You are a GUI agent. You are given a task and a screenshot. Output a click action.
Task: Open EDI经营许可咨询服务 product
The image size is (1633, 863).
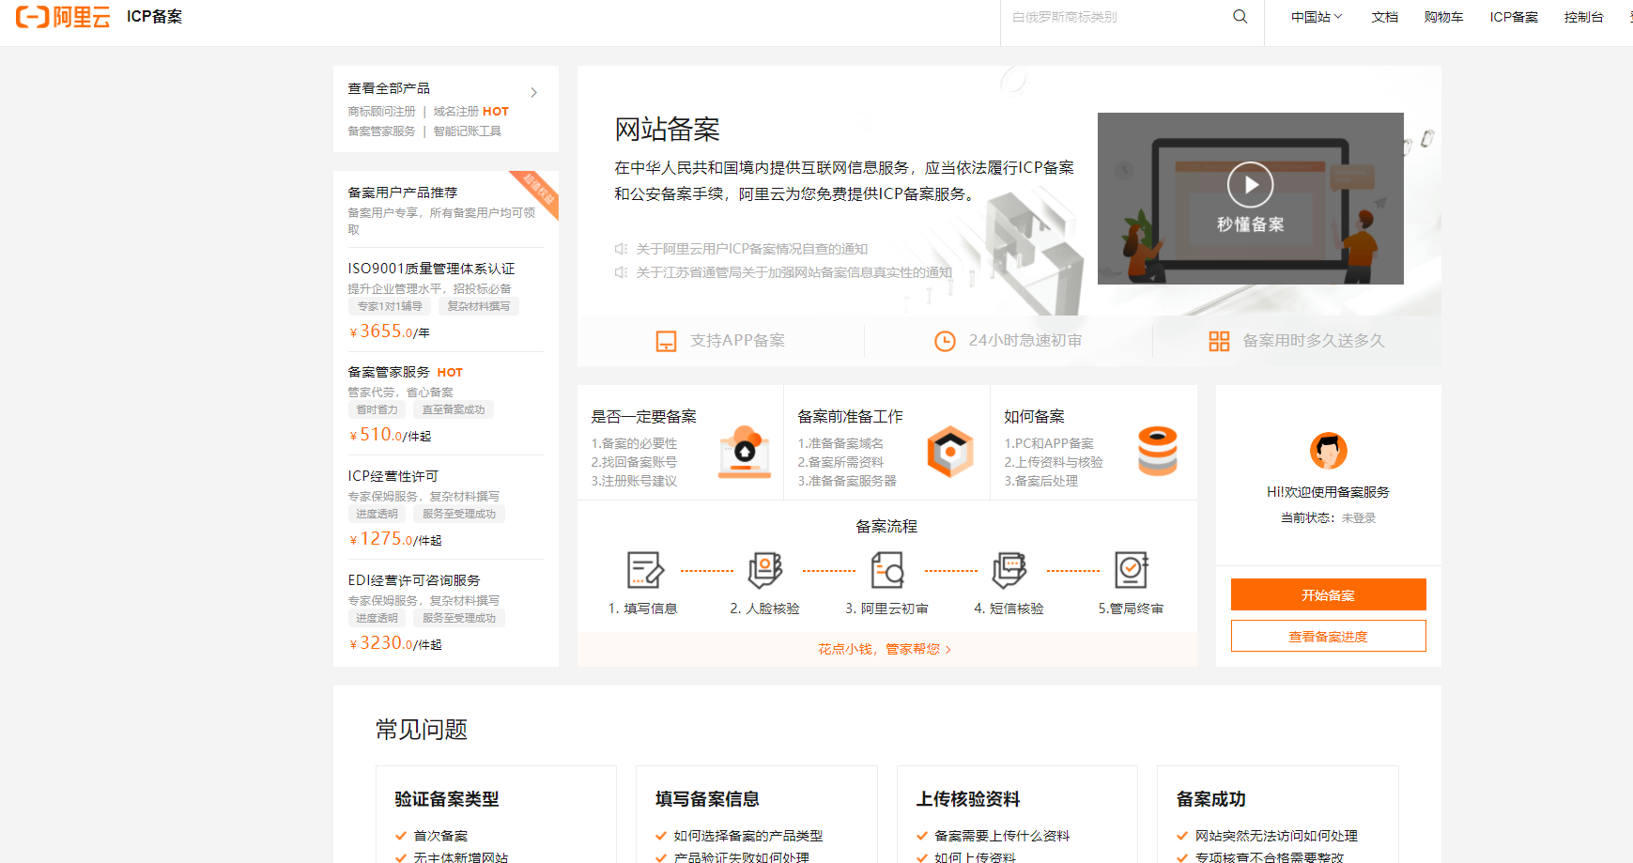pyautogui.click(x=414, y=581)
